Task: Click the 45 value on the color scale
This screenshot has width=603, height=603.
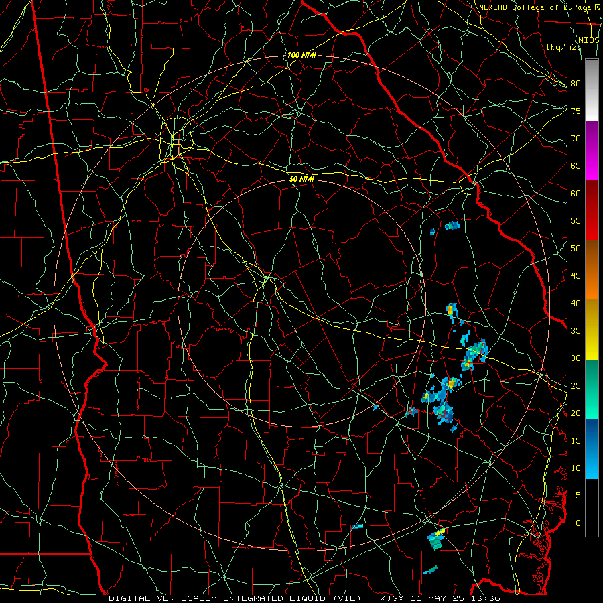Action: click(x=576, y=276)
